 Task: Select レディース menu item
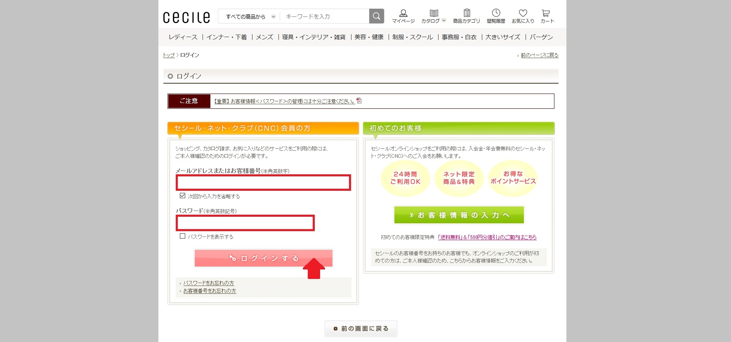(x=183, y=37)
